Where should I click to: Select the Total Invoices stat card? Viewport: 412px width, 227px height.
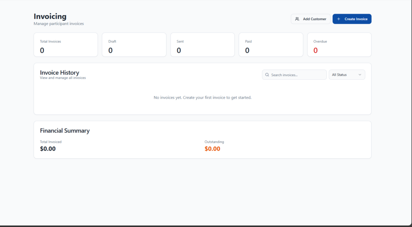[x=66, y=45]
